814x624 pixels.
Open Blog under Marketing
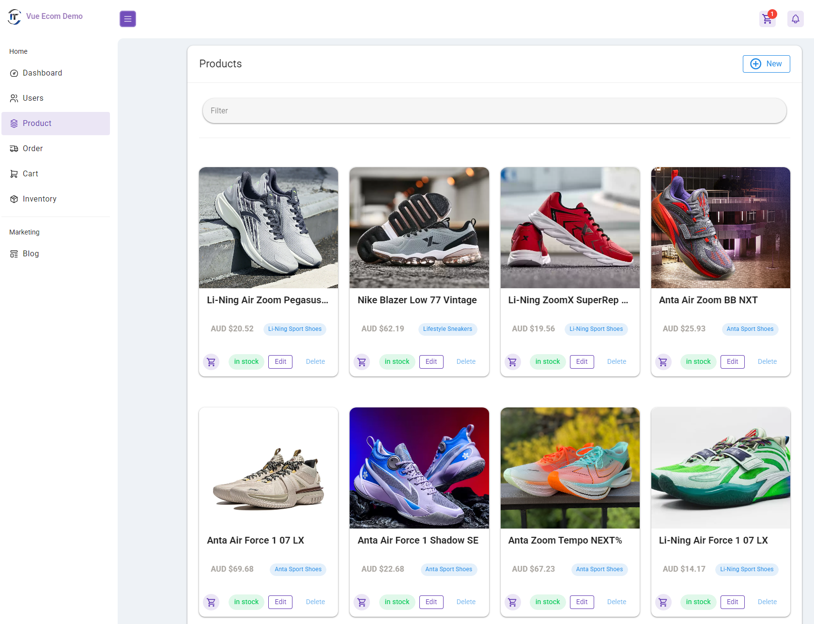pos(56,254)
